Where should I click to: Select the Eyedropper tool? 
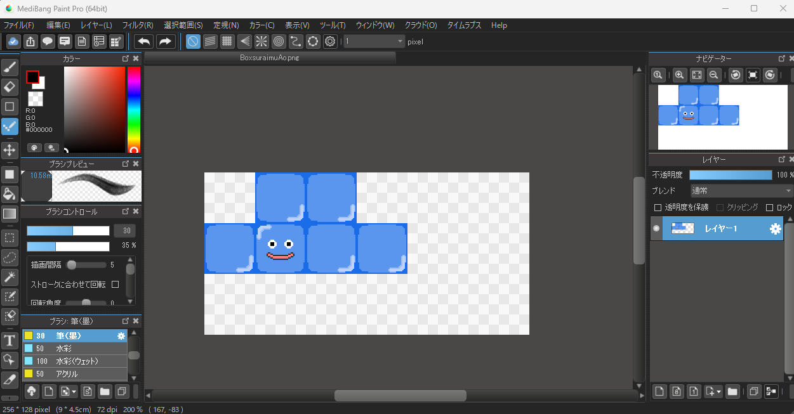click(10, 380)
